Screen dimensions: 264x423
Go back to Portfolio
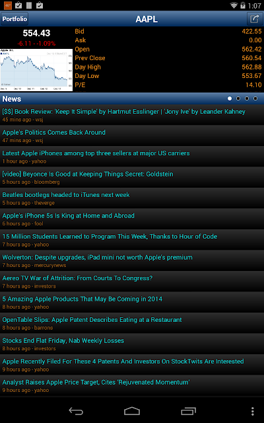[15, 19]
